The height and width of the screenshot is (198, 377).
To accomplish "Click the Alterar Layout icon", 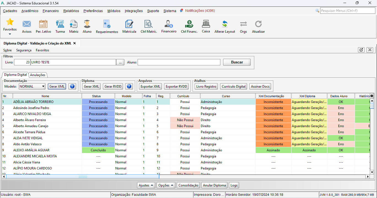I will pyautogui.click(x=225, y=24).
